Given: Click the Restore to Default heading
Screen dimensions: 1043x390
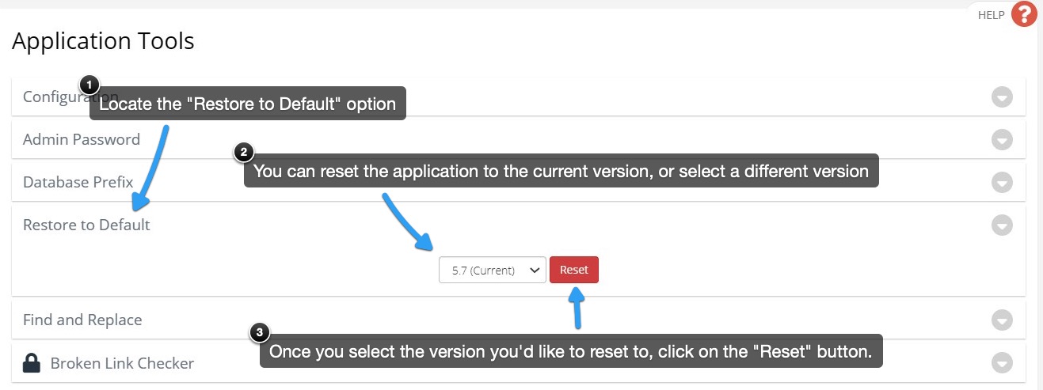Looking at the screenshot, I should click(x=86, y=225).
